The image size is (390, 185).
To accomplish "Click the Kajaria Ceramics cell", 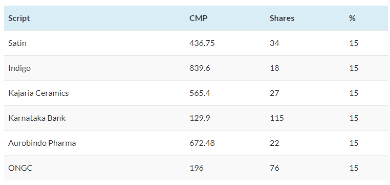I will click(x=38, y=93).
